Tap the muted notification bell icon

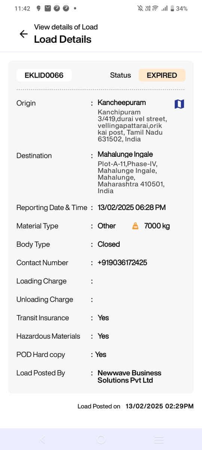click(x=140, y=8)
